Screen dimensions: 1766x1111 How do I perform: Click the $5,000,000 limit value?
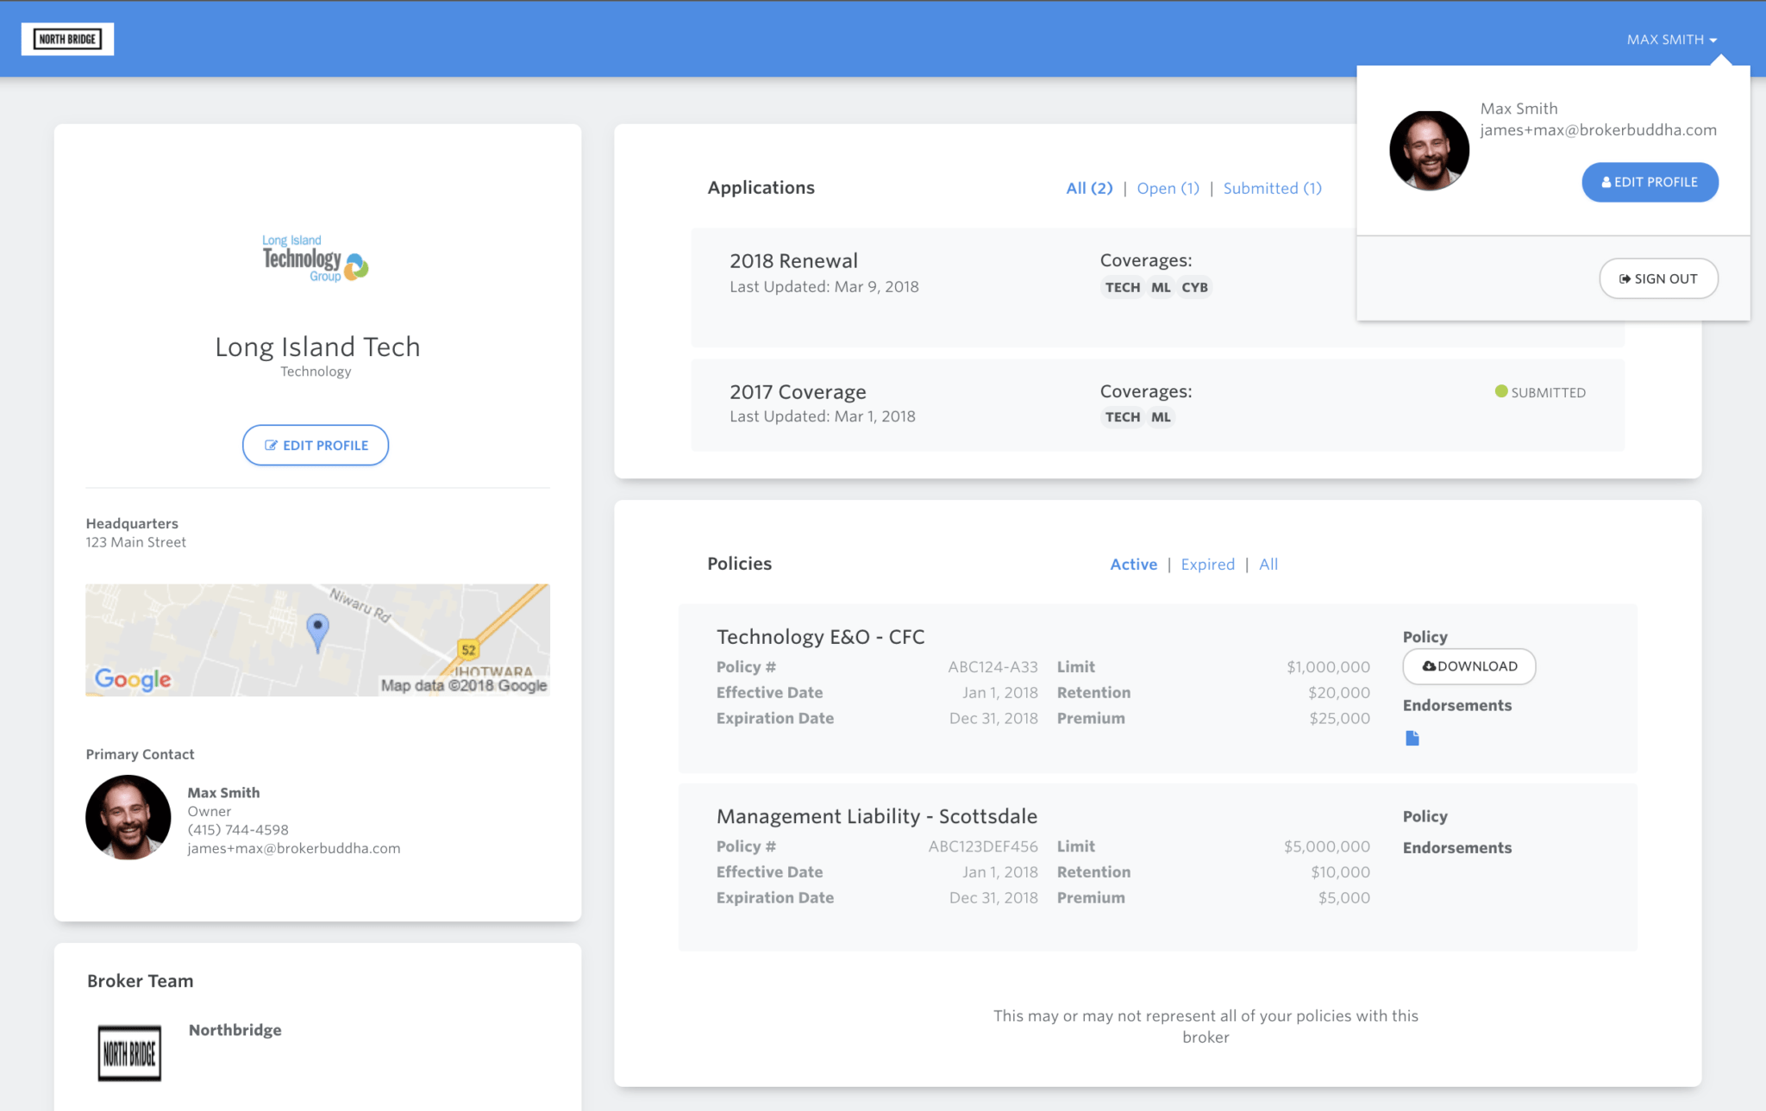pos(1326,846)
